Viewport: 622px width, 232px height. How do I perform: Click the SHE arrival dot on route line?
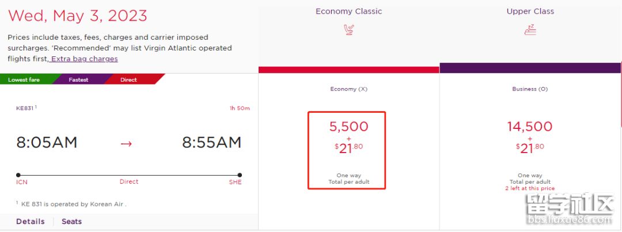(240, 175)
